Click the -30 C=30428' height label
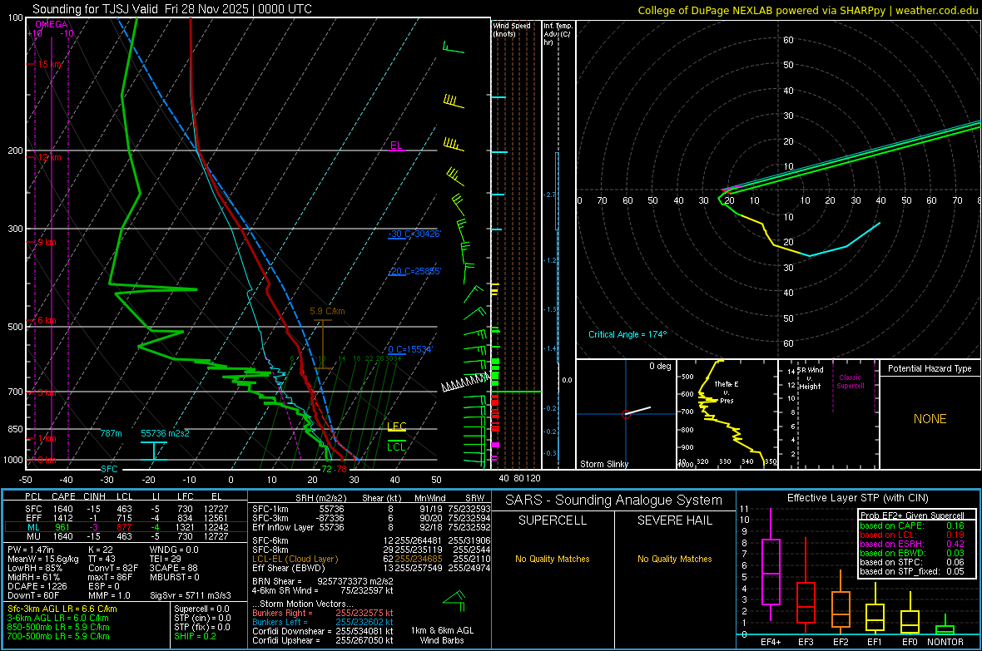The image size is (982, 651). point(414,234)
